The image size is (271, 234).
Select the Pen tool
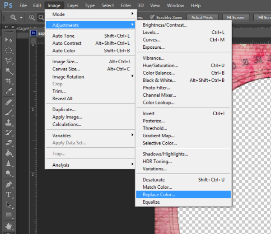(9, 184)
